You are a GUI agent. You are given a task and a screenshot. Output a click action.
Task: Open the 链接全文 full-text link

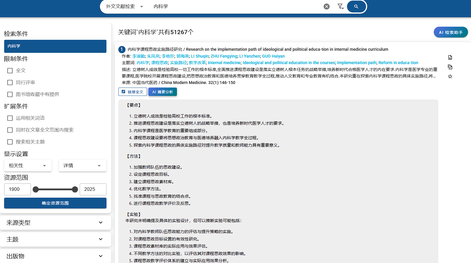(133, 92)
